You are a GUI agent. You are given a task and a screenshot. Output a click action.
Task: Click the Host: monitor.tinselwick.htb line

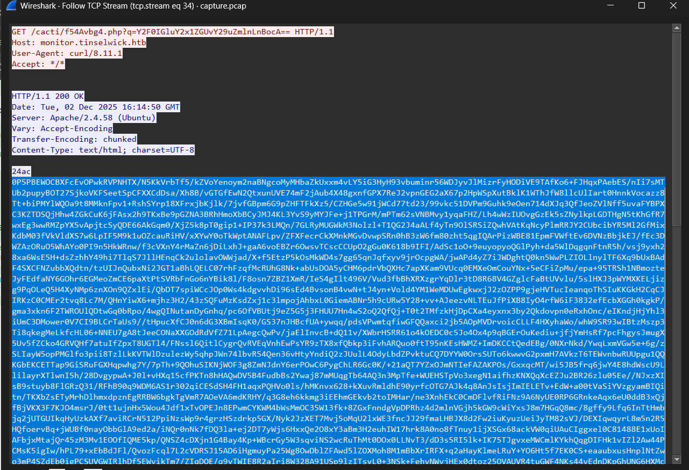pyautogui.click(x=79, y=42)
